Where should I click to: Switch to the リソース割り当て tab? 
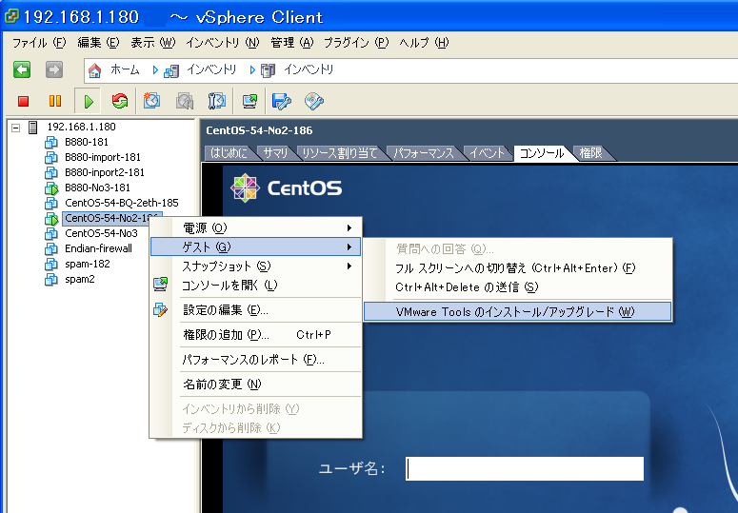pyautogui.click(x=340, y=153)
